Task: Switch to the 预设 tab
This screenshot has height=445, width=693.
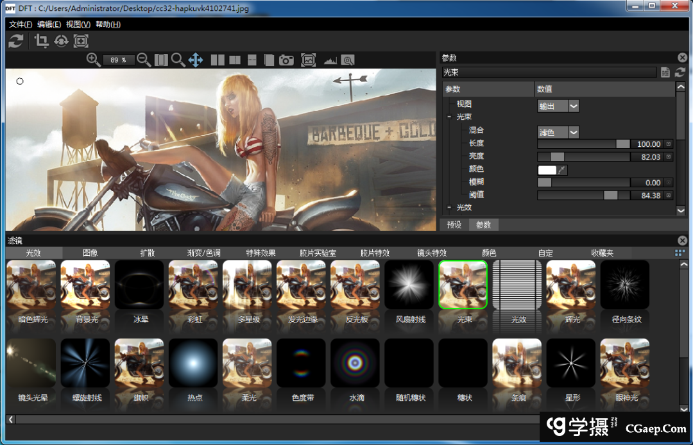Action: pyautogui.click(x=454, y=225)
